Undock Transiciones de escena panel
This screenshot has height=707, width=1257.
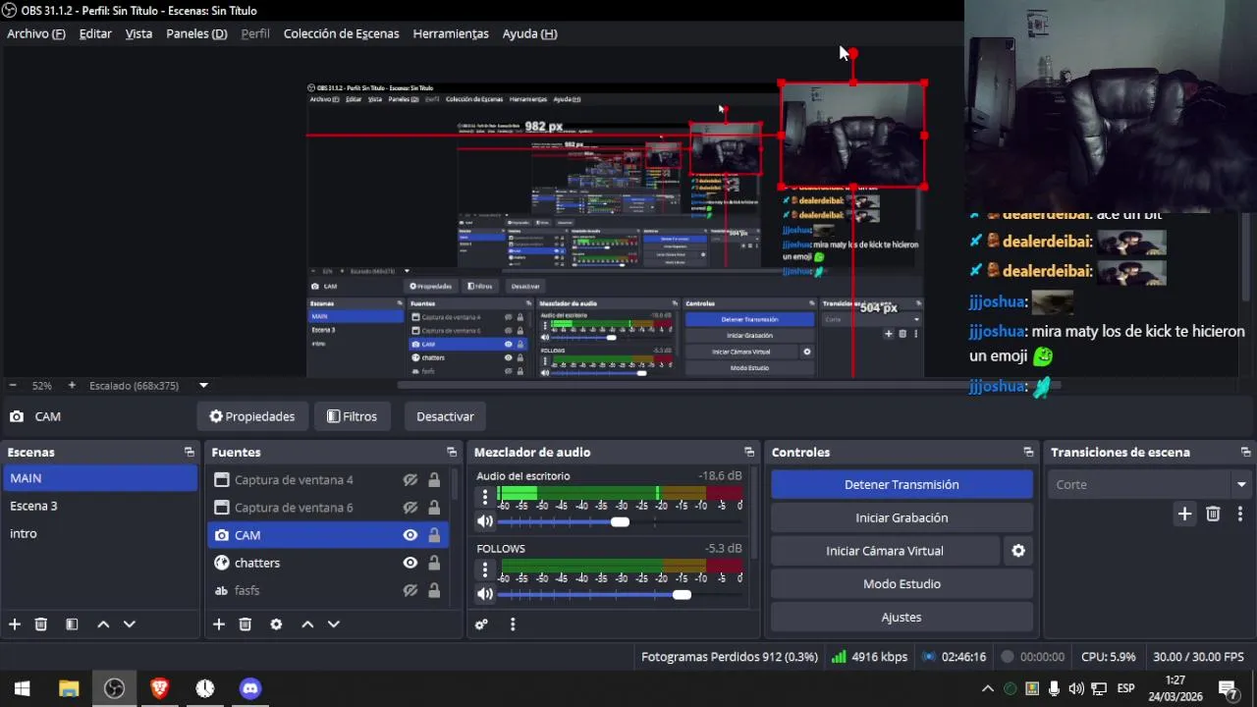pyautogui.click(x=1245, y=452)
